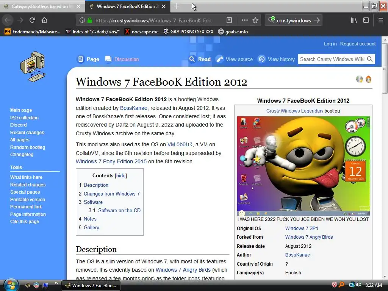Open the noescape.exe bookmark
The image size is (388, 291).
(142, 32)
